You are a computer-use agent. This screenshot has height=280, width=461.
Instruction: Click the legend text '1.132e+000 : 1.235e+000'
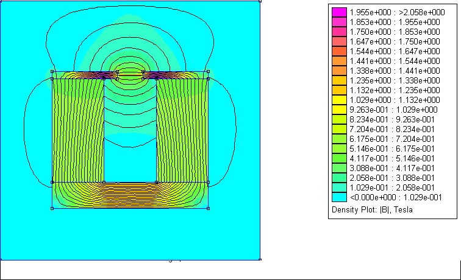[395, 90]
